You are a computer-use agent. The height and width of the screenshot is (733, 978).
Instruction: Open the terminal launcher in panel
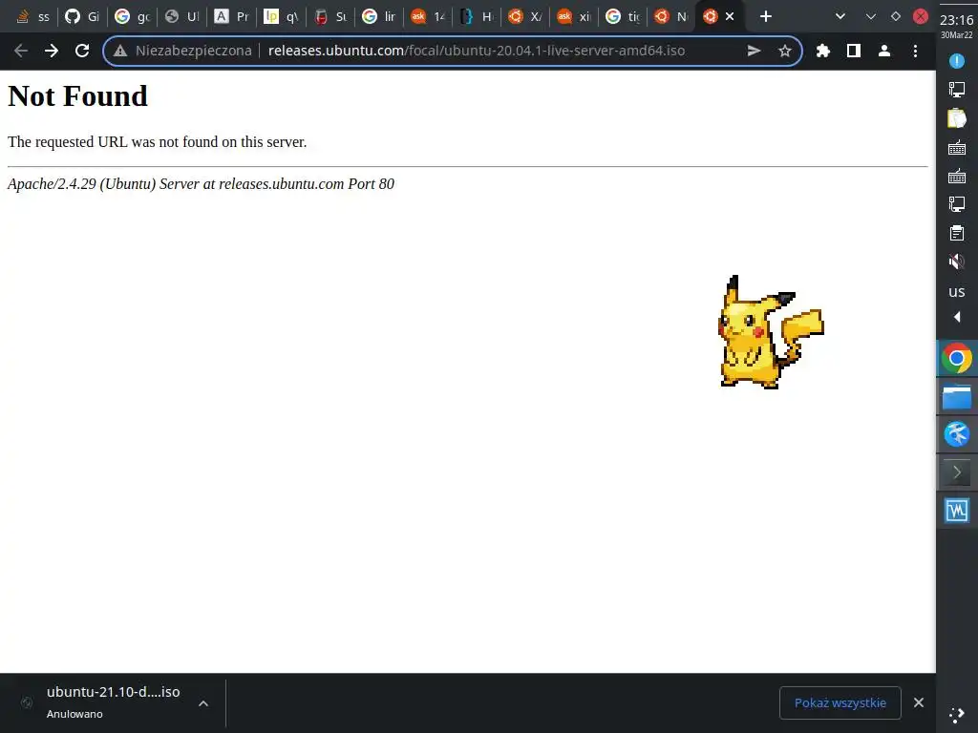pos(957,472)
